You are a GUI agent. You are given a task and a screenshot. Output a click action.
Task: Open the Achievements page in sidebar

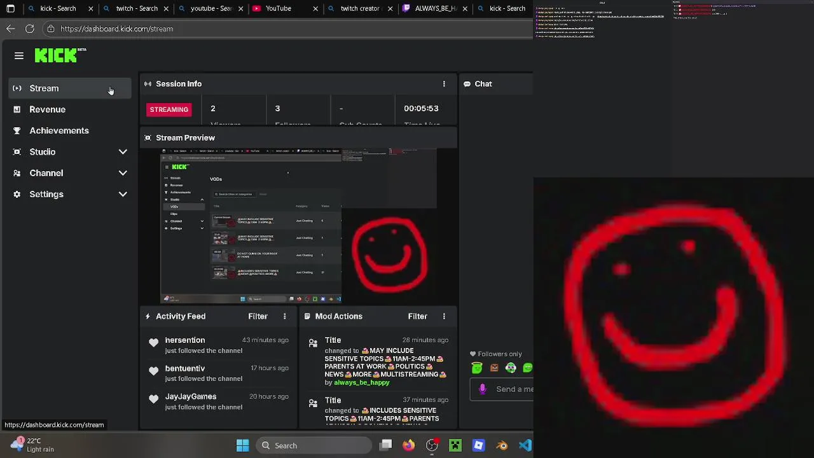tap(70, 130)
